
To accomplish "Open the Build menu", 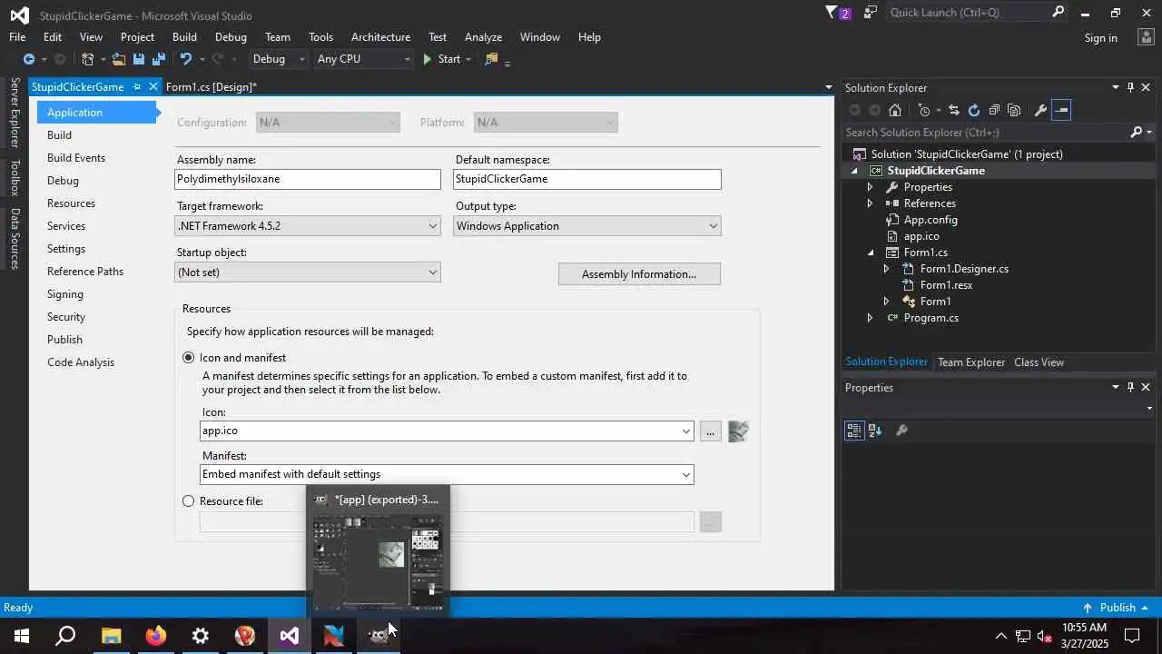I will [x=184, y=37].
